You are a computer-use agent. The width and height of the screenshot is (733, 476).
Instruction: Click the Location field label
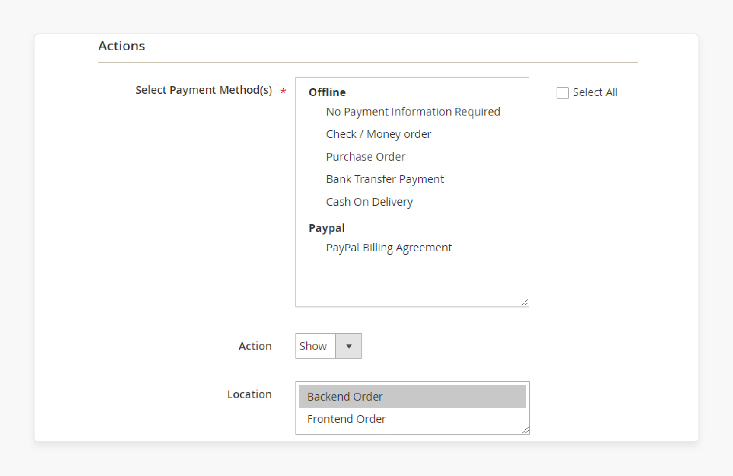(x=249, y=394)
